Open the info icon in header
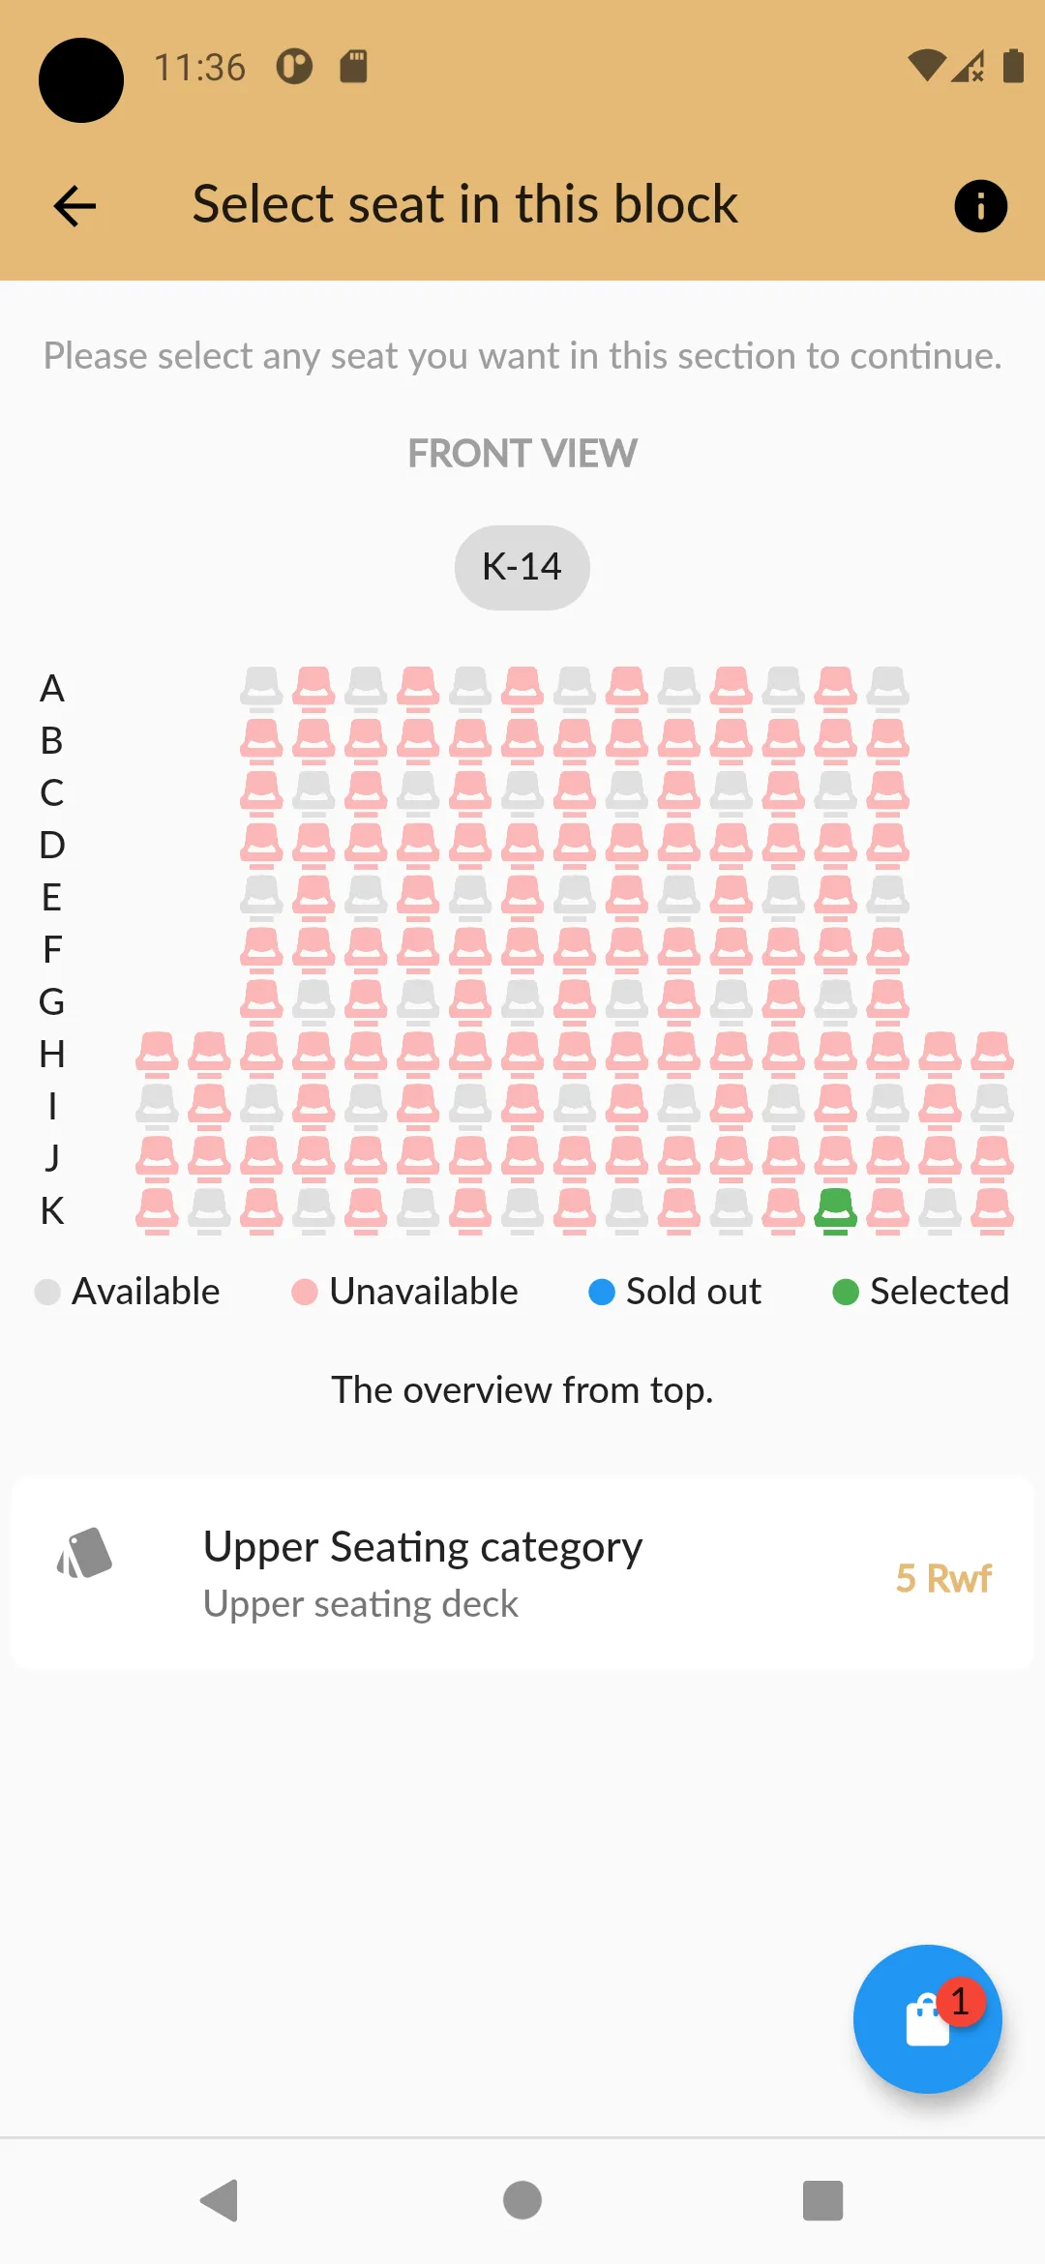1045x2264 pixels. click(x=980, y=206)
